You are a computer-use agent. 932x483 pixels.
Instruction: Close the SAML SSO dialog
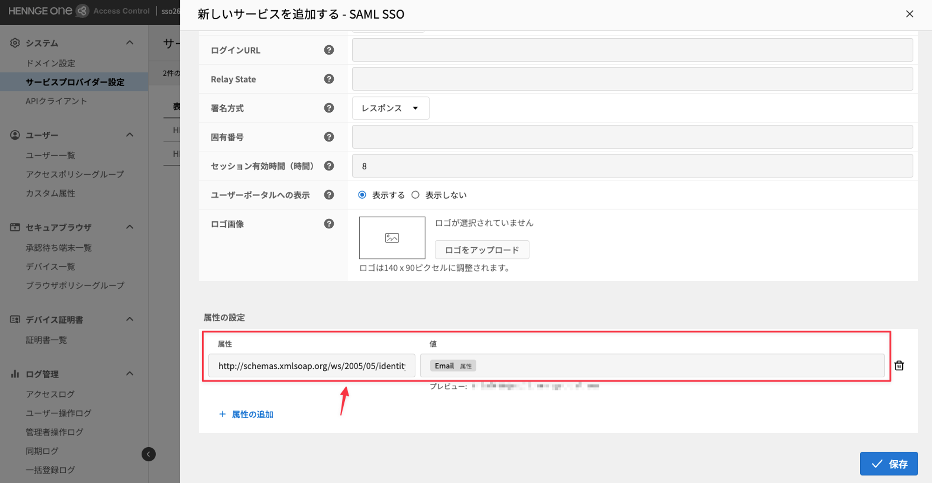[909, 14]
